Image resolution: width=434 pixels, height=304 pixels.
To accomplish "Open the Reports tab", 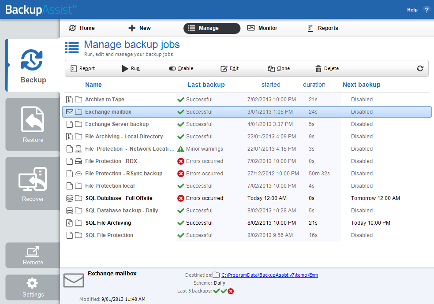I will 323,28.
